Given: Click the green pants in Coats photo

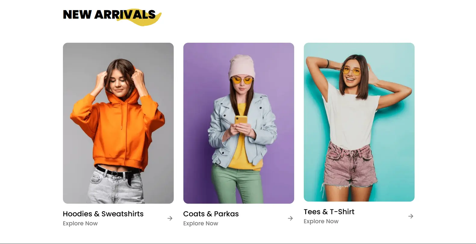Looking at the screenshot, I should click(x=237, y=184).
